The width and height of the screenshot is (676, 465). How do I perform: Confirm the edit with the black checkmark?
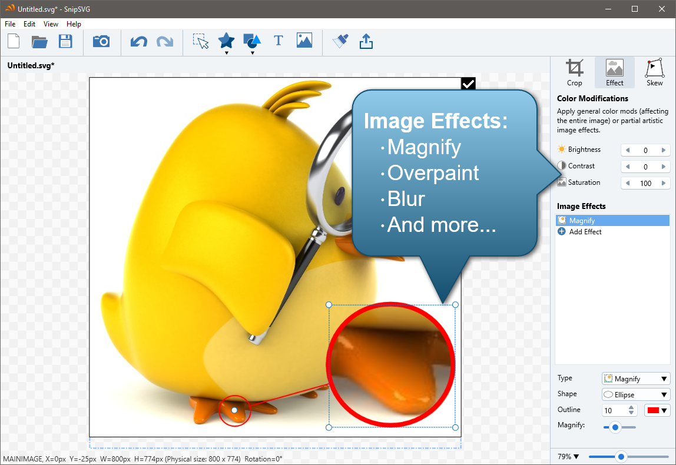468,84
